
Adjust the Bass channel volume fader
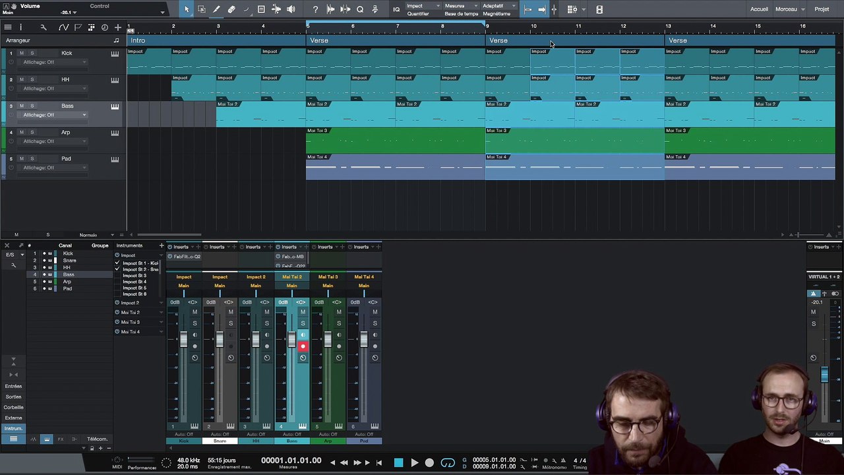pos(291,338)
